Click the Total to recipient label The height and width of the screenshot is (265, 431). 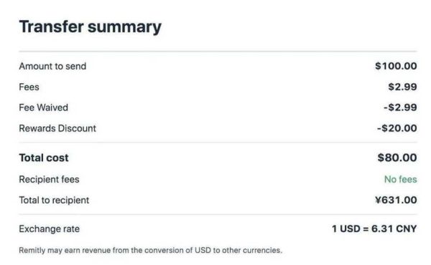54,201
